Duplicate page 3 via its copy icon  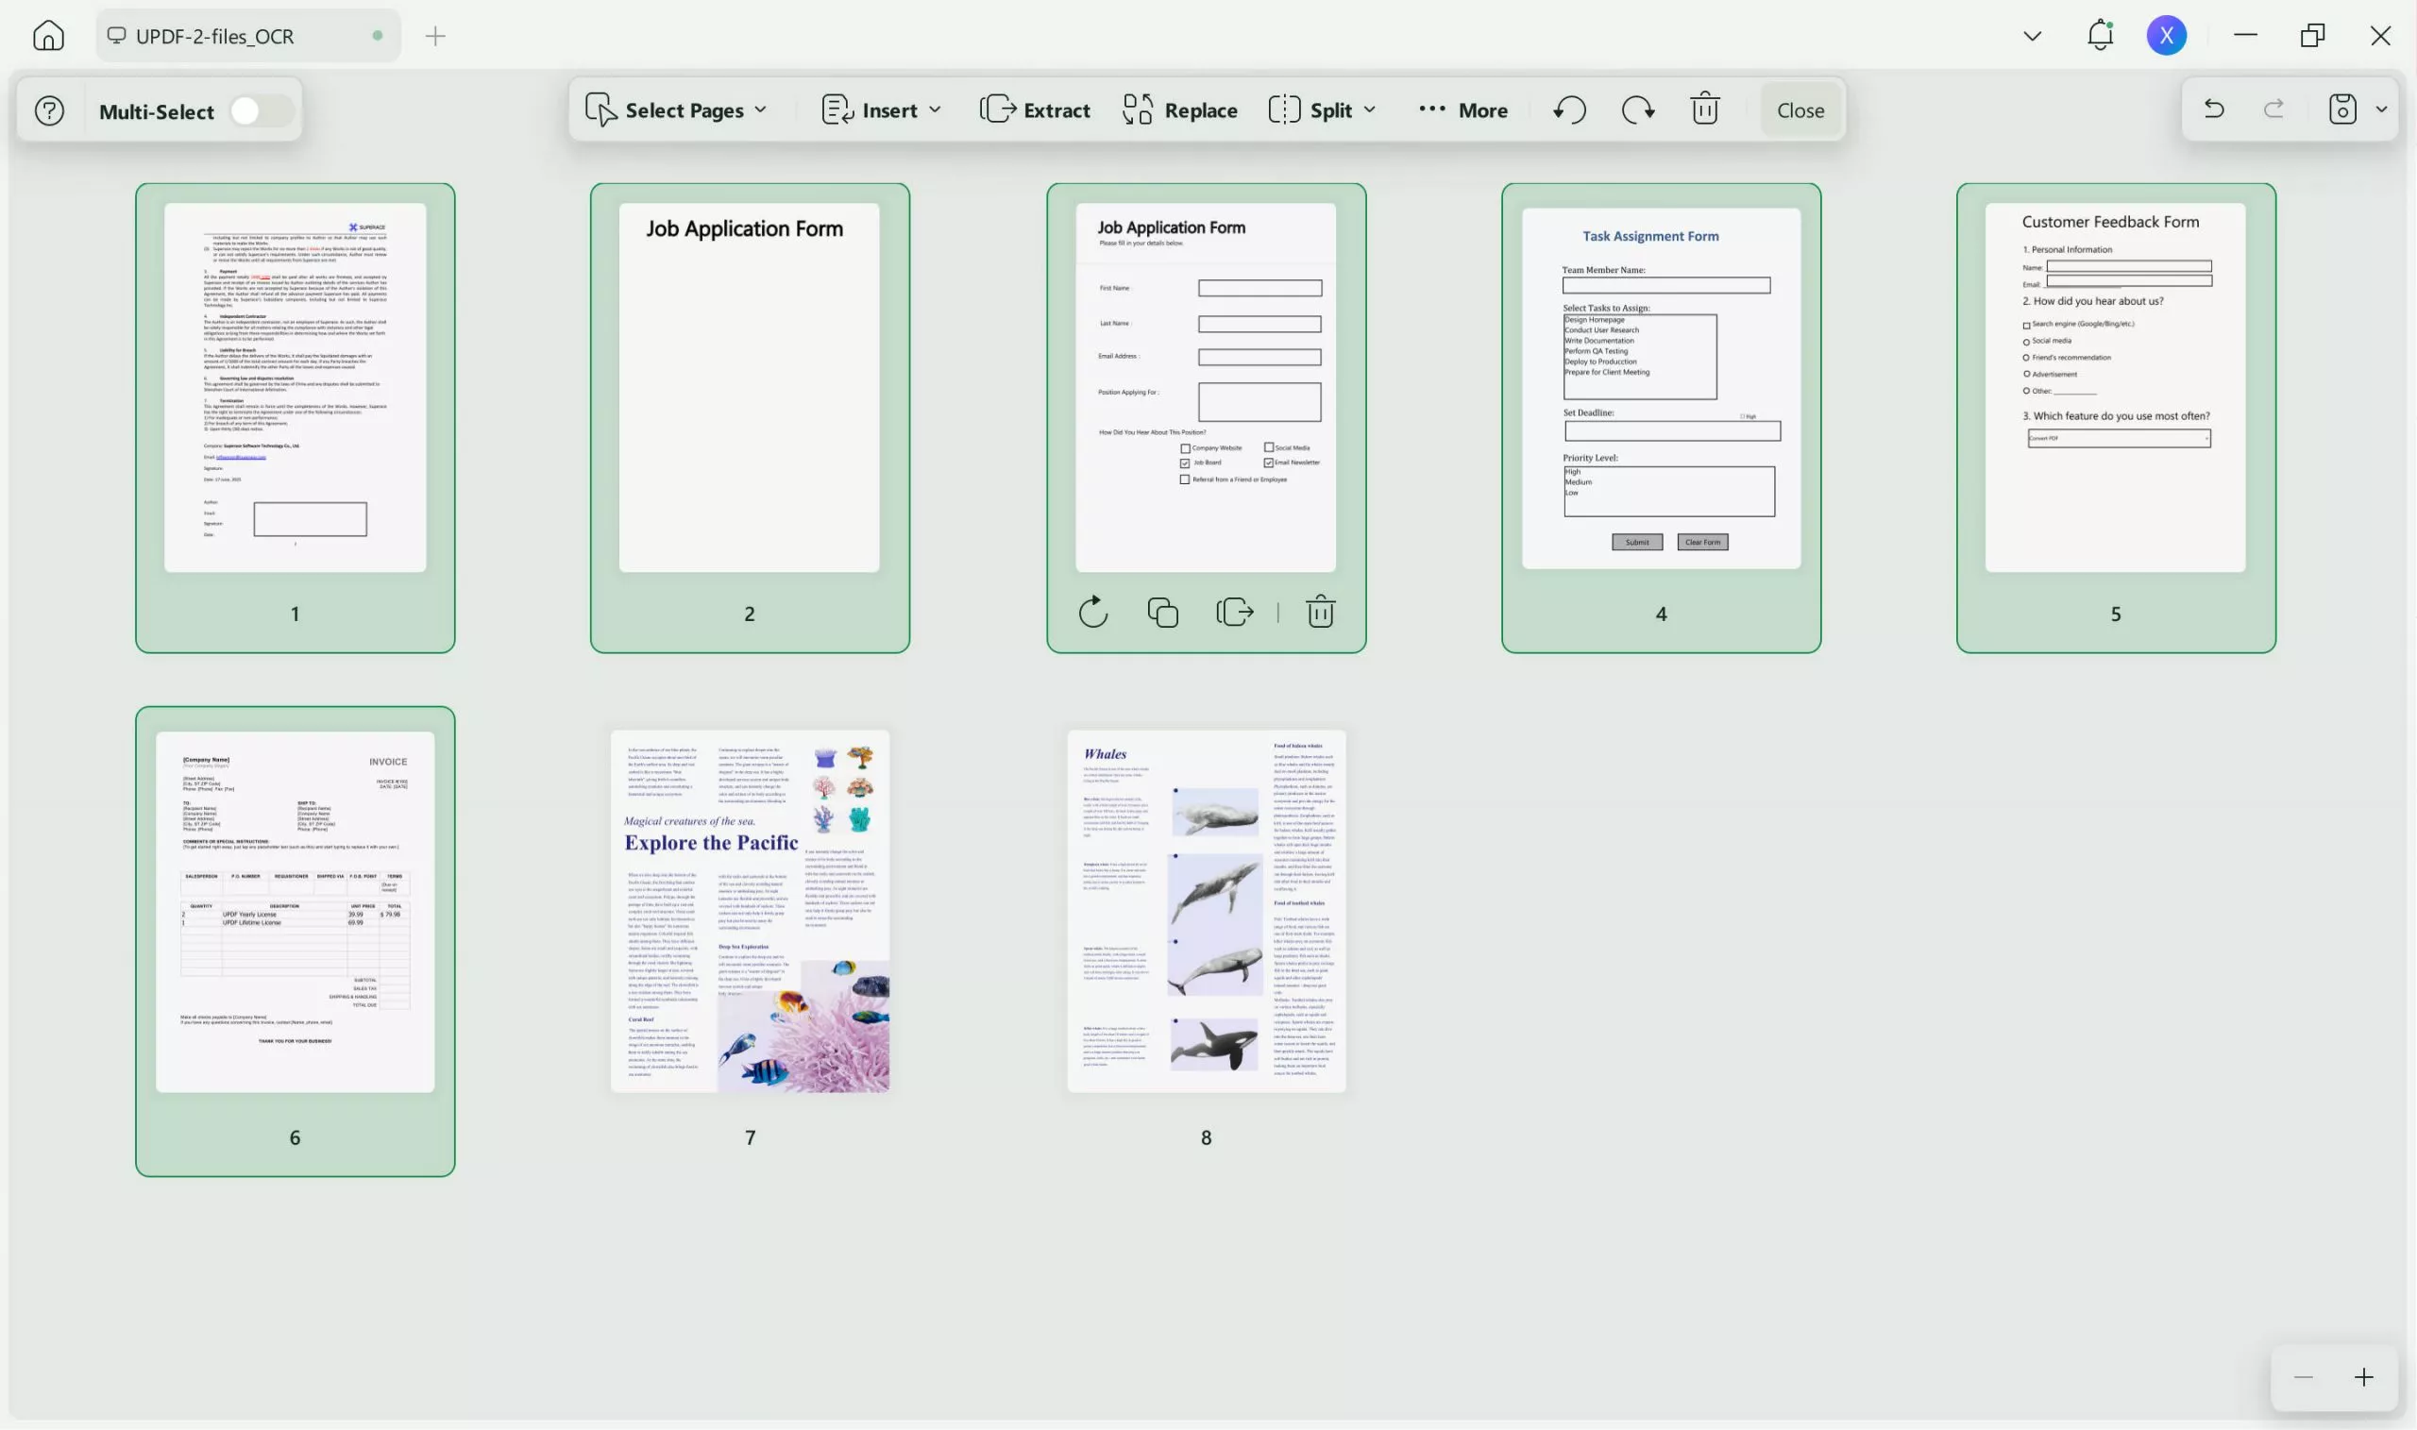point(1161,611)
